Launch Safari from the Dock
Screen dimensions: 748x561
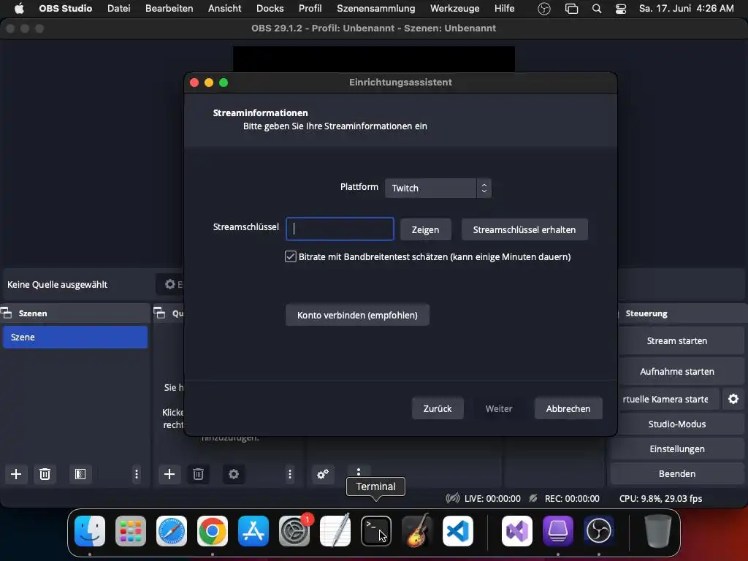tap(171, 531)
